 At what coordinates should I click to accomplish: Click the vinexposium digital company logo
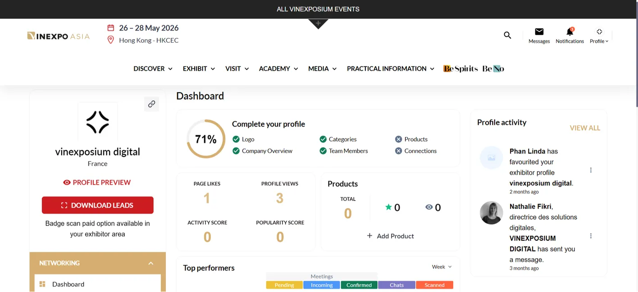pos(98,122)
